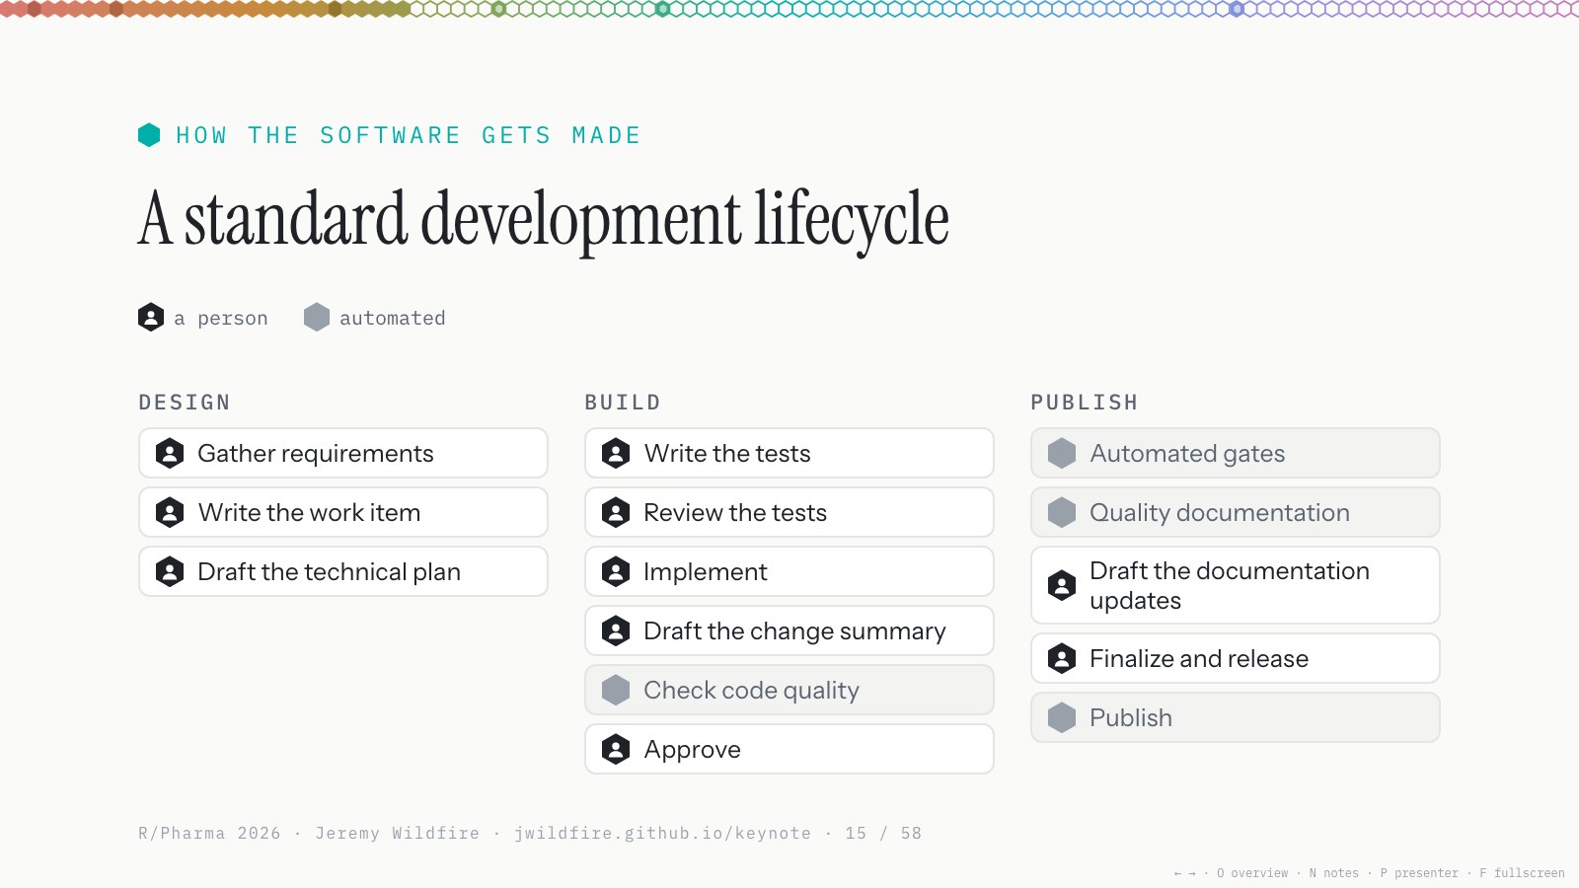Click the gray hexagon beside Automated gates
The image size is (1579, 888).
click(1062, 454)
